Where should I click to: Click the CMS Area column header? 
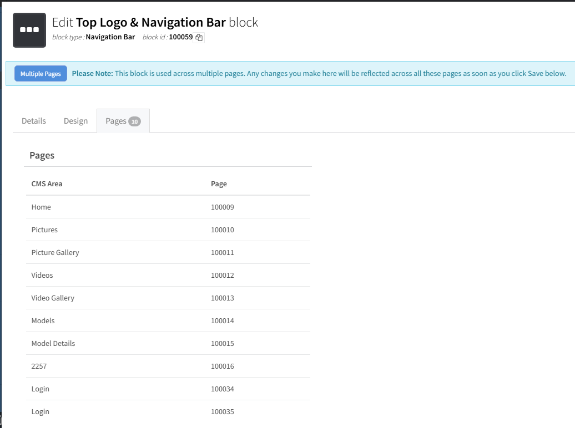[47, 184]
